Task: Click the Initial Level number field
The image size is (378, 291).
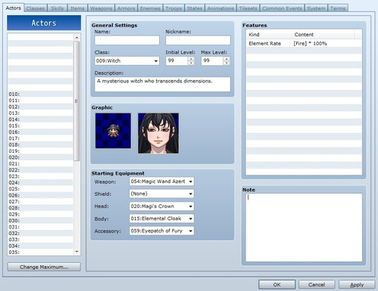Action: (177, 60)
